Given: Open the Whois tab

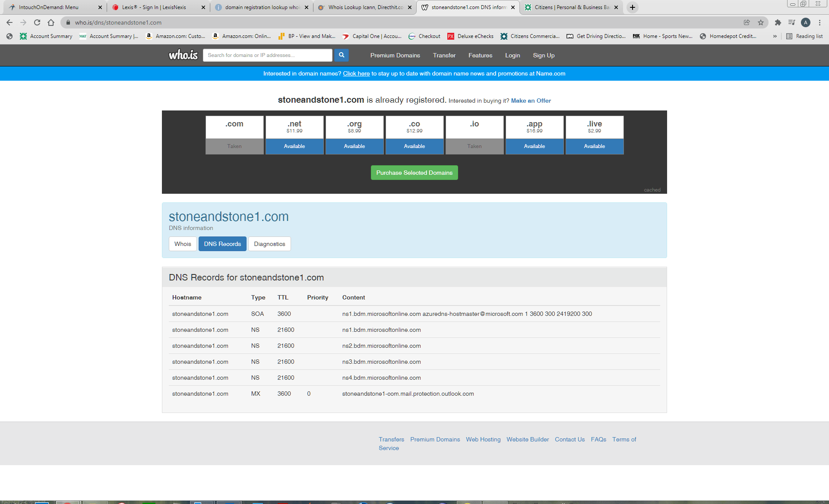Looking at the screenshot, I should tap(183, 244).
